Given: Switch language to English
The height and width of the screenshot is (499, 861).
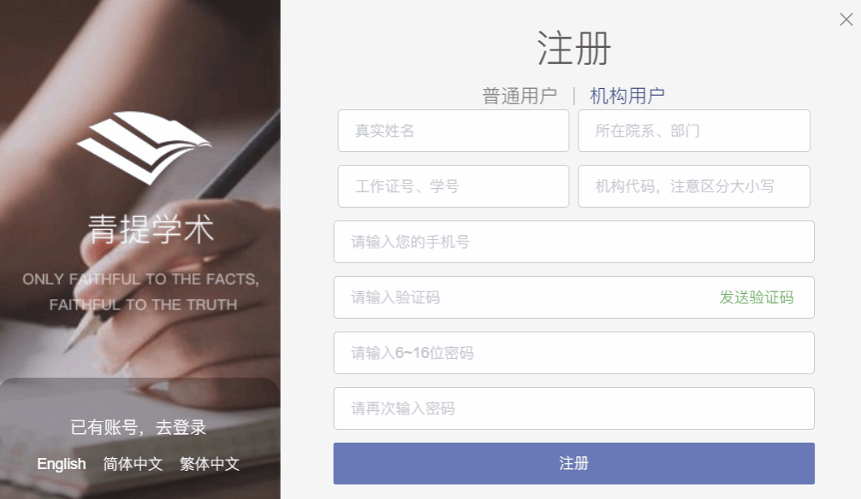Looking at the screenshot, I should 62,464.
